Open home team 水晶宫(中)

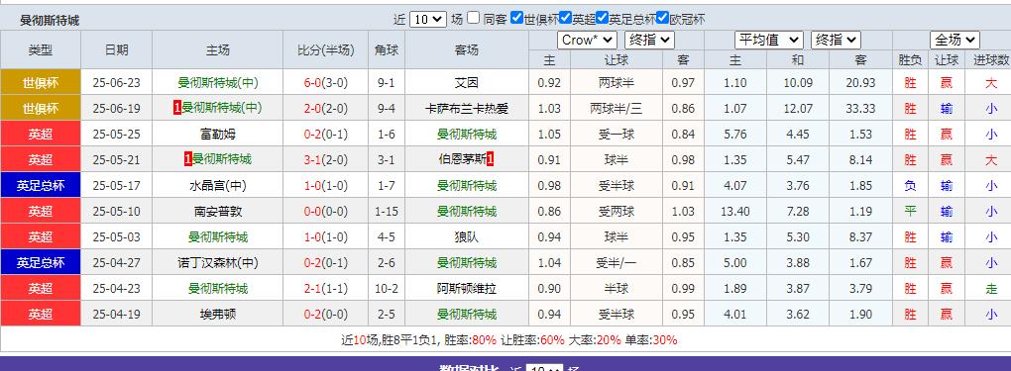pyautogui.click(x=217, y=186)
